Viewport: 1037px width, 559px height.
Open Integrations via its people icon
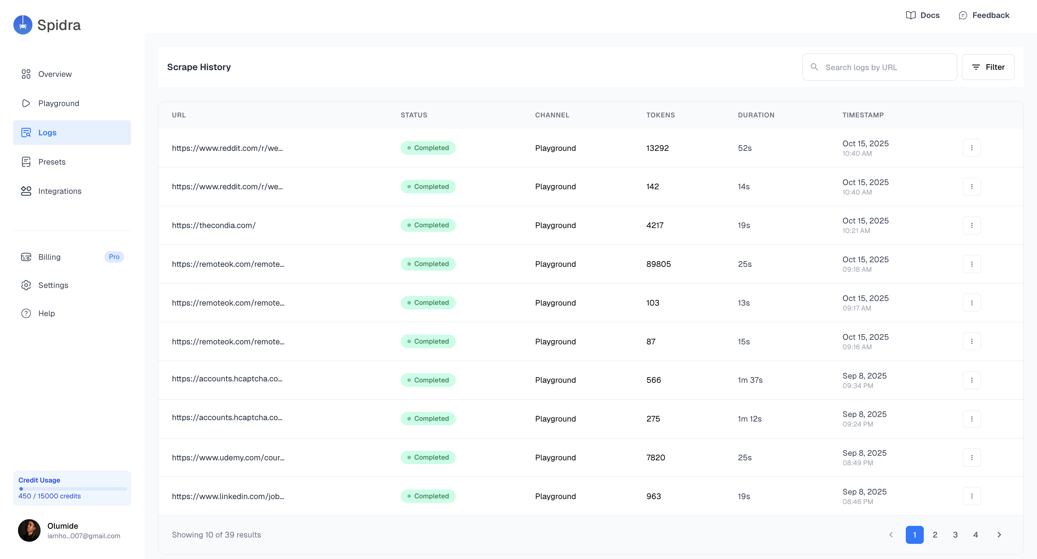click(x=26, y=191)
